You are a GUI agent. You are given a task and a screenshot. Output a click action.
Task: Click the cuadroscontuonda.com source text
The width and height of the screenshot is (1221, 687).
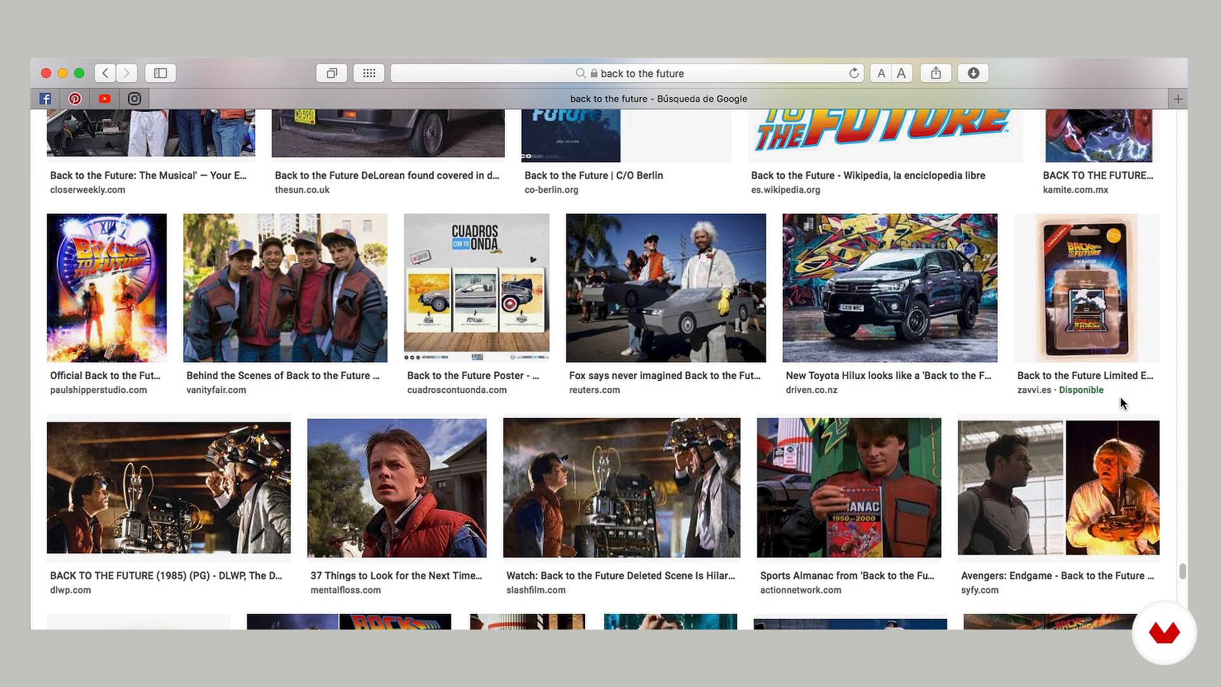pos(457,390)
